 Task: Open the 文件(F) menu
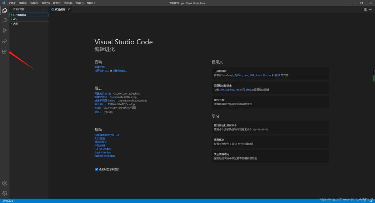(12, 3)
